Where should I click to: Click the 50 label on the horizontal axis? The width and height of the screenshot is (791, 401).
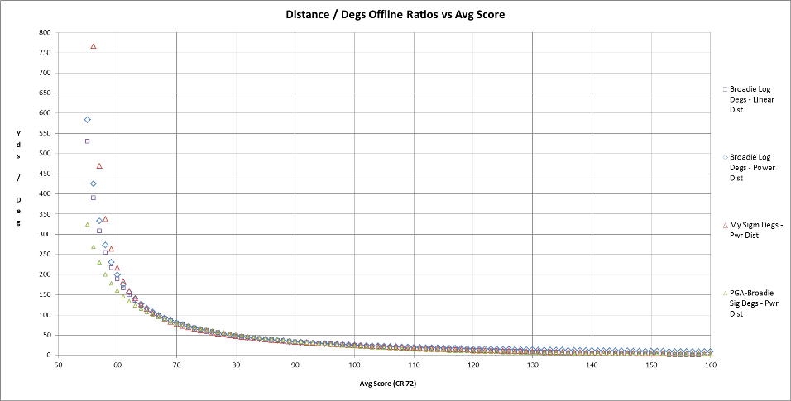[58, 365]
